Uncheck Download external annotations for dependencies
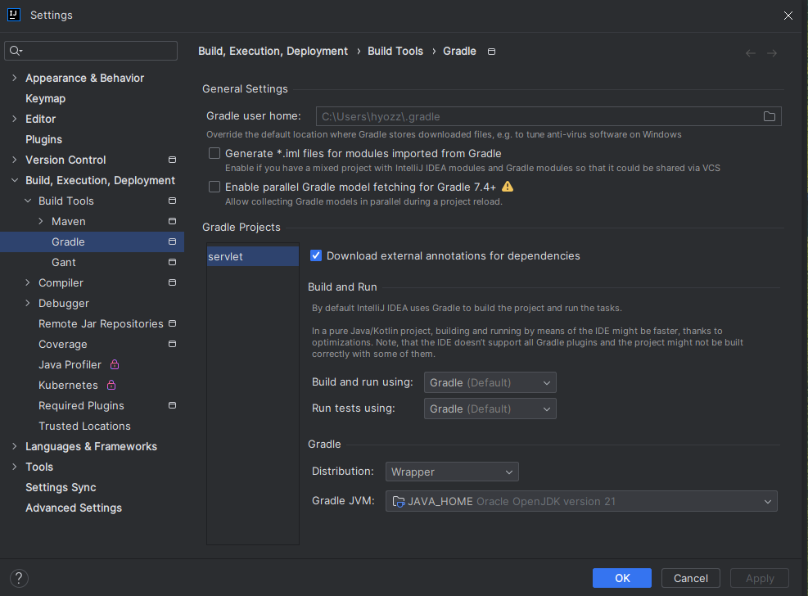The height and width of the screenshot is (596, 808). coord(316,255)
